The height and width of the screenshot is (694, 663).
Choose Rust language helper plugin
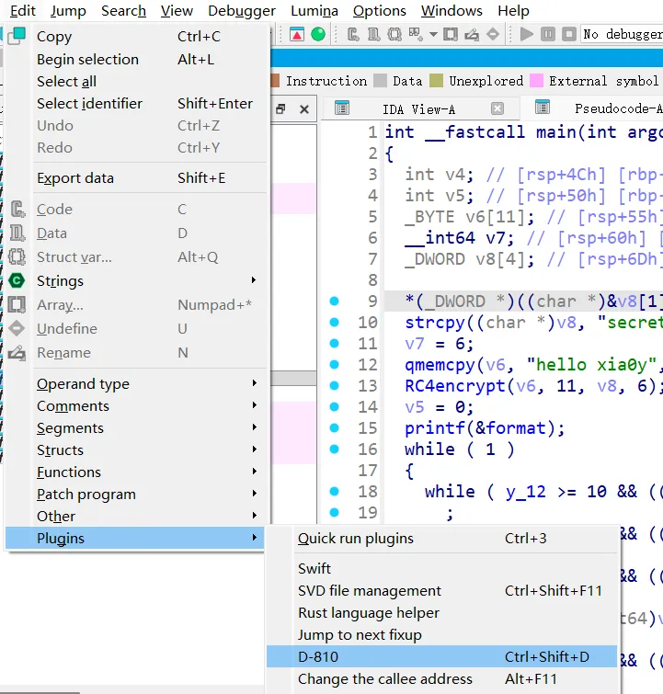442,612
